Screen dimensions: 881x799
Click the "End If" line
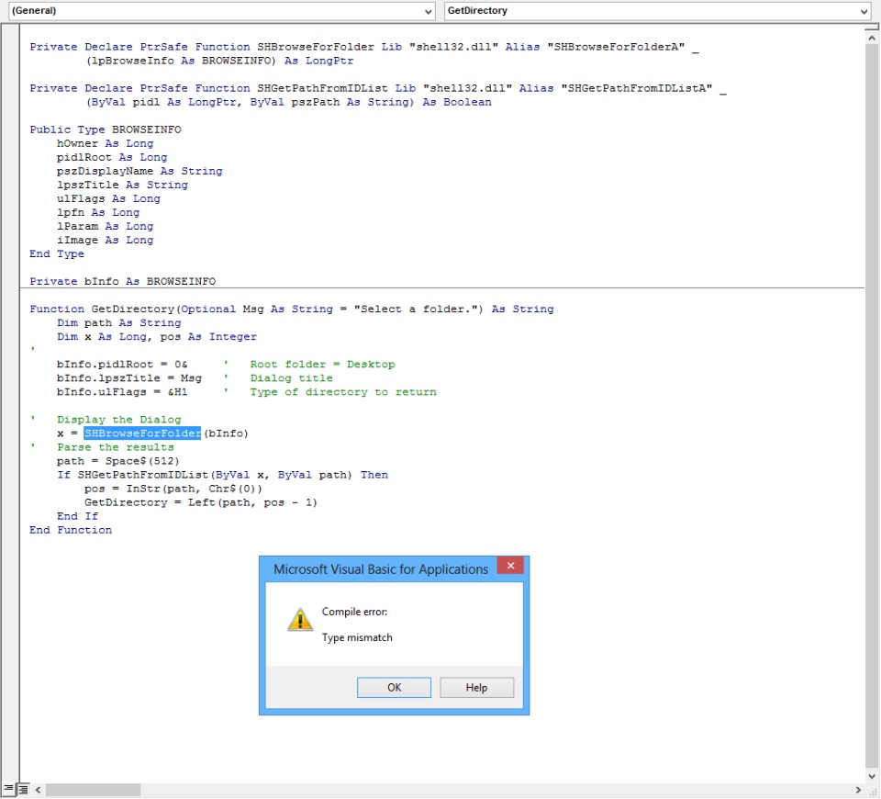[x=77, y=516]
